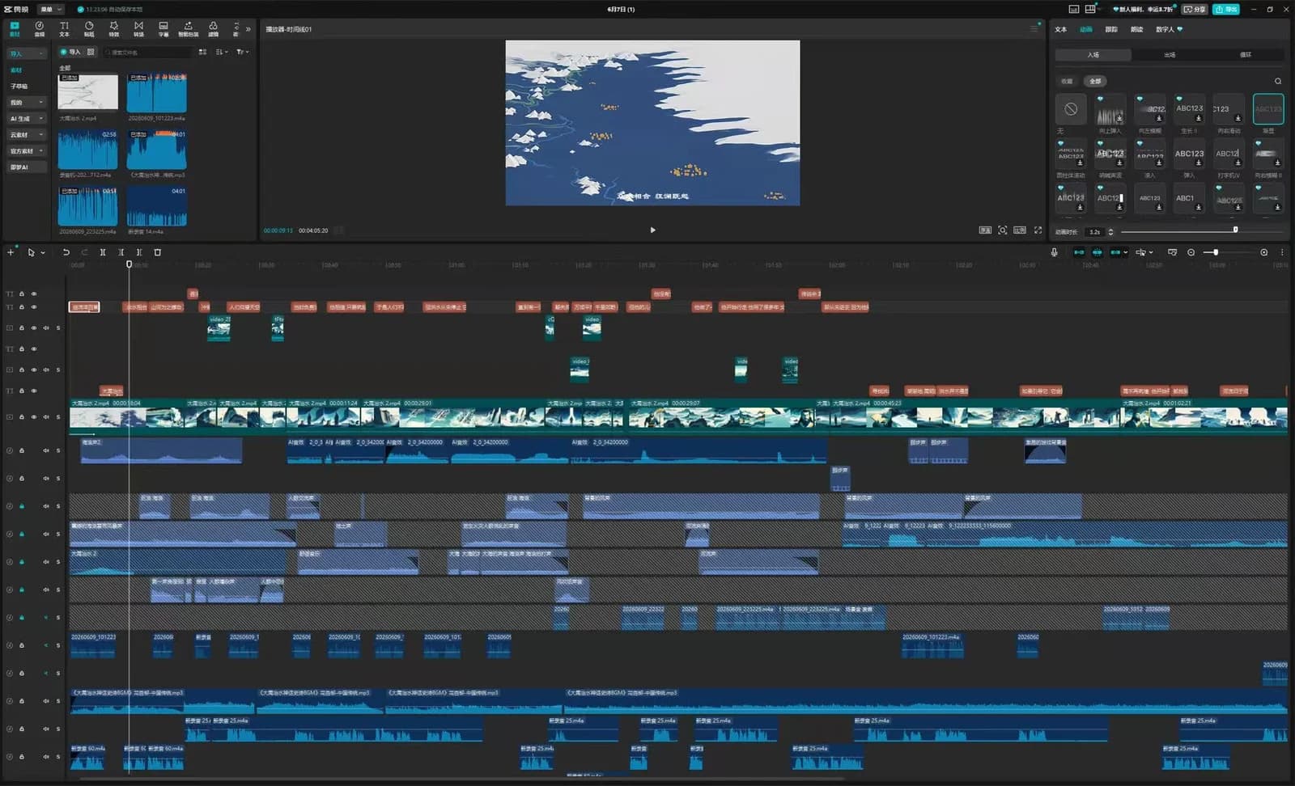The width and height of the screenshot is (1295, 786).
Task: Solo the 魔法声2 audio track with S button
Action: 58,450
